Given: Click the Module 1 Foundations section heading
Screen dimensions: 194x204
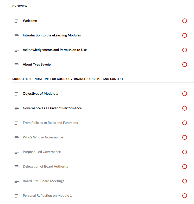Looking at the screenshot, I should click(x=68, y=79).
